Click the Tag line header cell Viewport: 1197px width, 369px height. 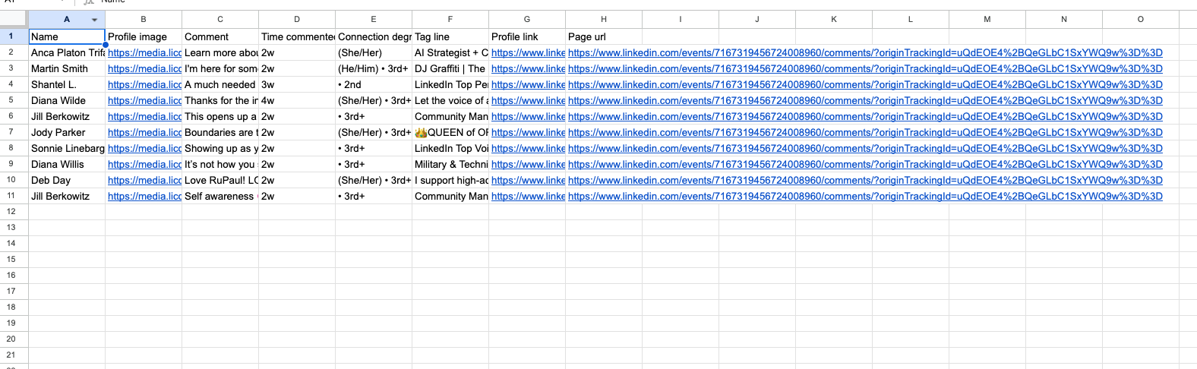(450, 36)
